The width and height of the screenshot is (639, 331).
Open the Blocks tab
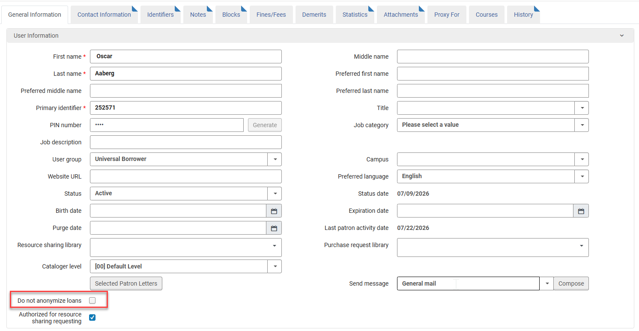click(231, 15)
